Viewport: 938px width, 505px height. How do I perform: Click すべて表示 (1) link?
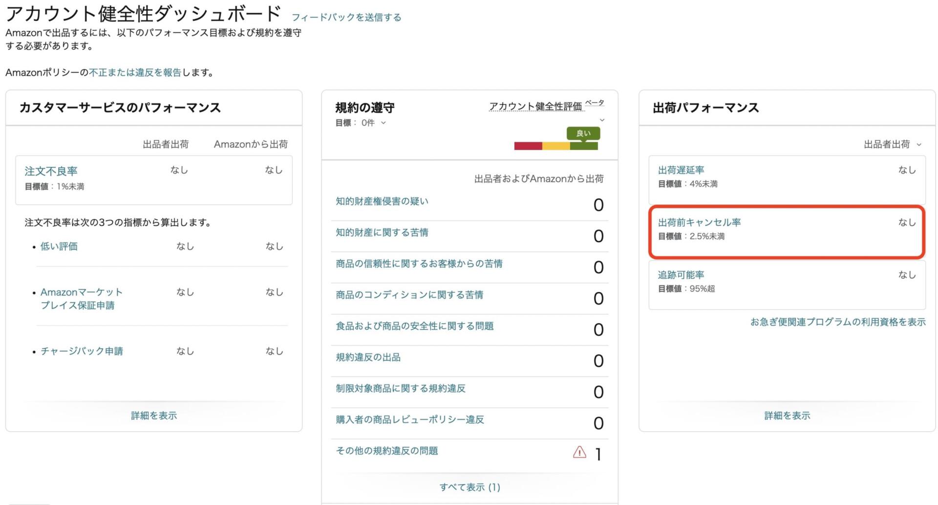469,487
